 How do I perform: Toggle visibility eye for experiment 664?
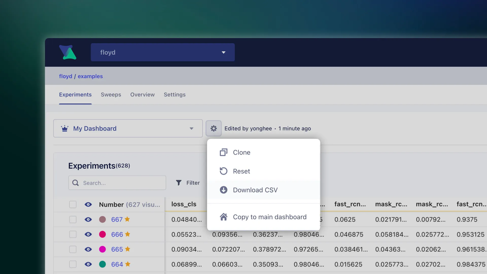tap(88, 264)
